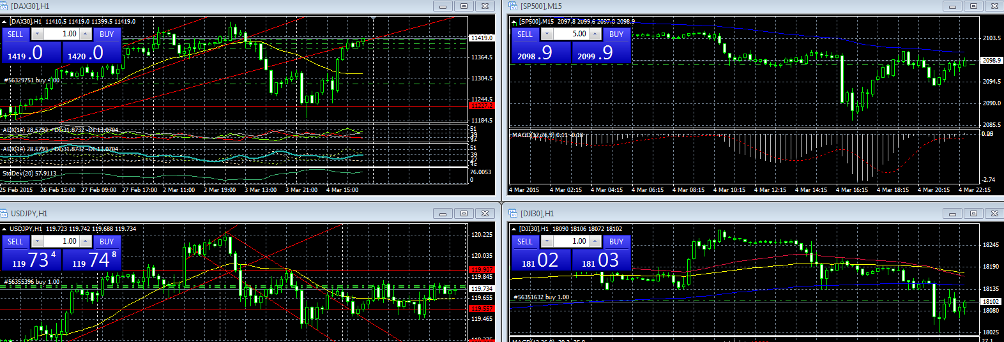Decrease DJI30 volume with down arrow

pyautogui.click(x=547, y=242)
